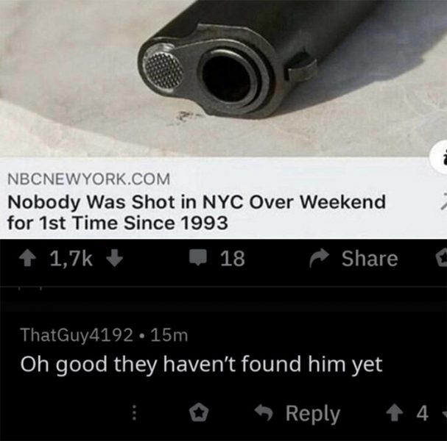The width and height of the screenshot is (447, 441).
Task: Upvote ThatGuy4192's comment
Action: [395, 413]
